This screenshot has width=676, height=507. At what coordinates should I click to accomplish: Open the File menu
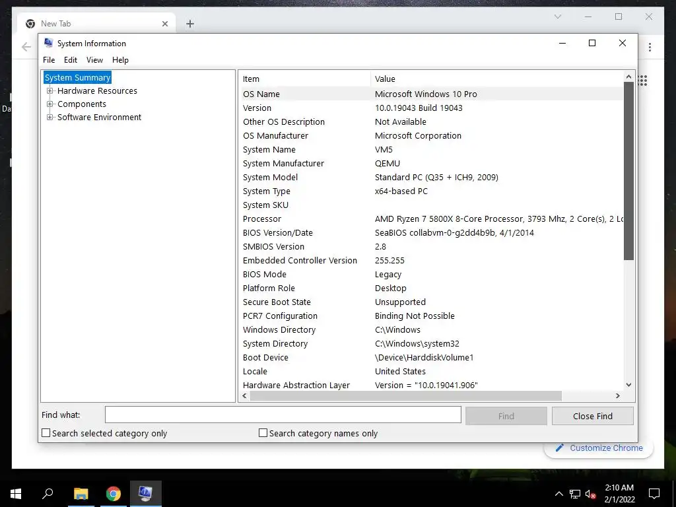pos(49,60)
